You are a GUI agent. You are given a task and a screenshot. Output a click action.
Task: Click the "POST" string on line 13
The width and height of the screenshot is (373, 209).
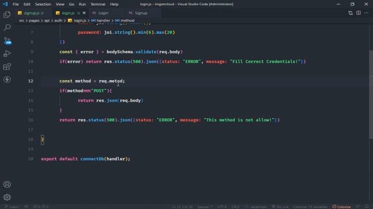98,91
